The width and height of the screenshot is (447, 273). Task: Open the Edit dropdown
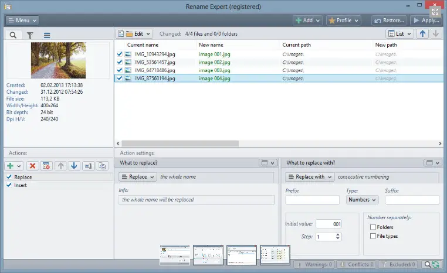click(134, 33)
